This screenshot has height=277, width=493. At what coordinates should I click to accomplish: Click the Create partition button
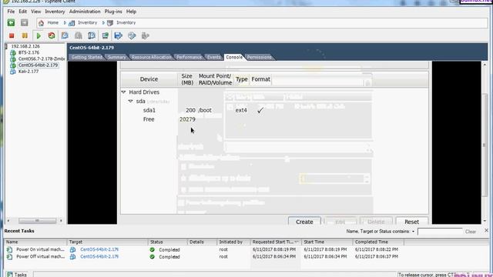pyautogui.click(x=304, y=222)
